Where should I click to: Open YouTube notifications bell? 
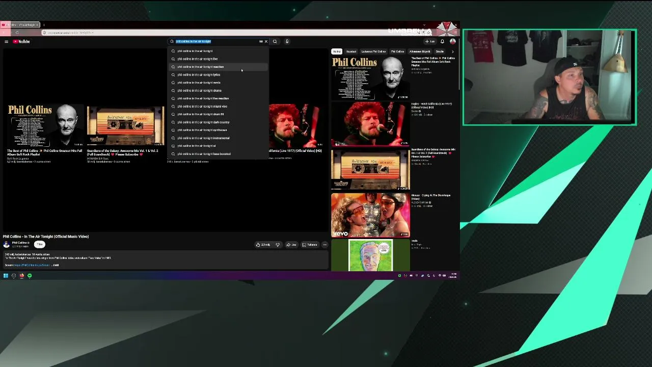click(x=442, y=41)
